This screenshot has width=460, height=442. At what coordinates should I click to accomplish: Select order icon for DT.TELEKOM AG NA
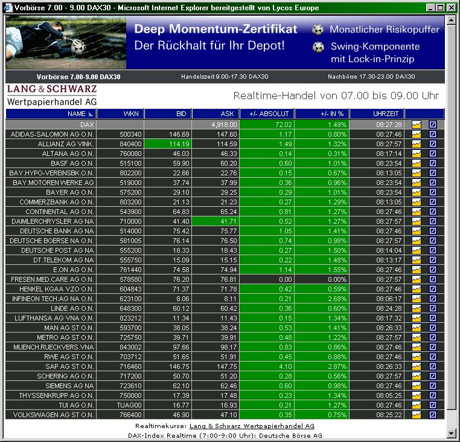click(433, 260)
